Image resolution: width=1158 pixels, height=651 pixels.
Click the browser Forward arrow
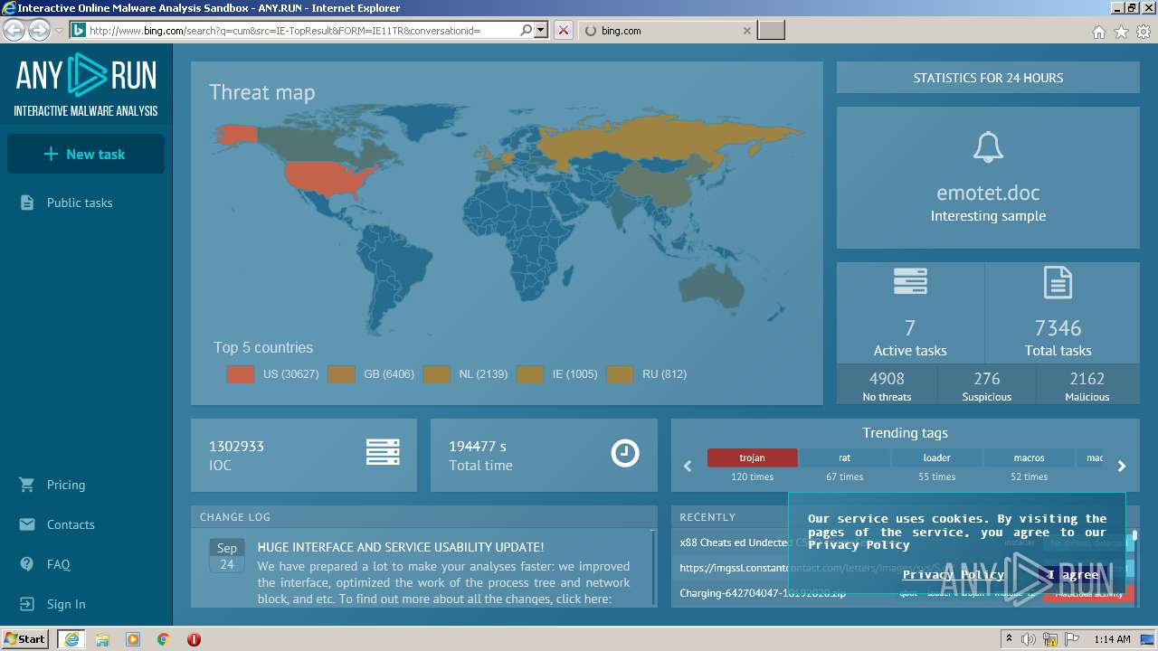pos(39,31)
